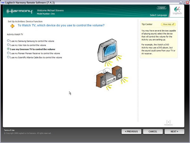Click the Feedback plus icon
Screen dimensions: 190x143
pos(168,122)
